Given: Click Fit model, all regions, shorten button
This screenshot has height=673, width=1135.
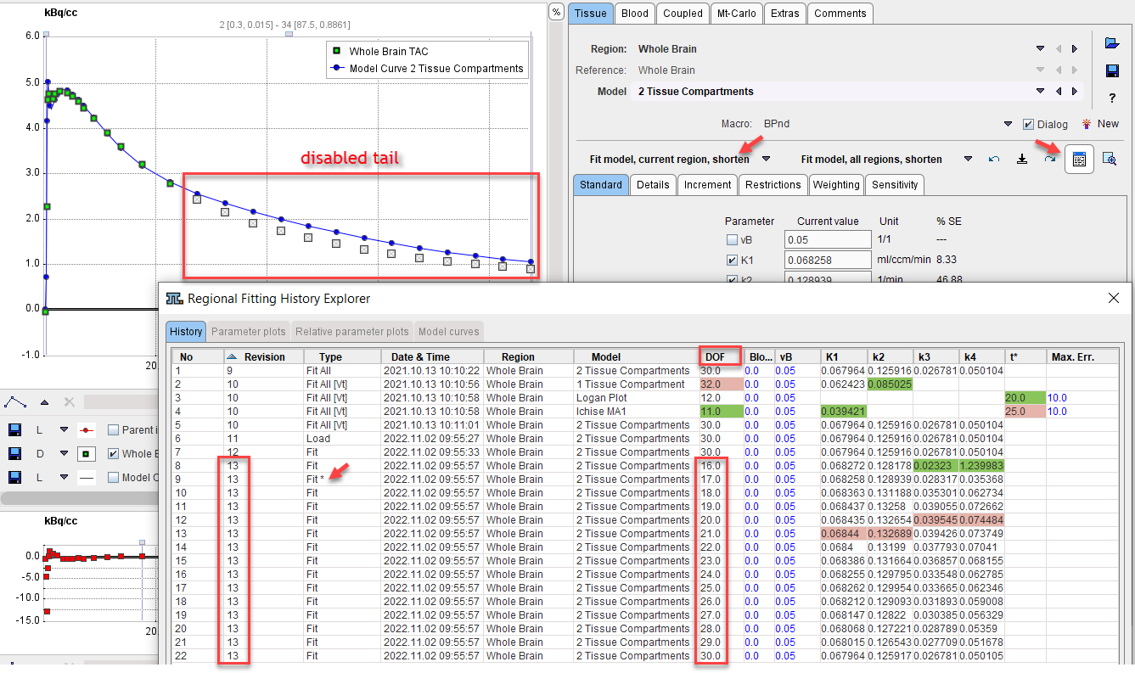Looking at the screenshot, I should click(872, 159).
